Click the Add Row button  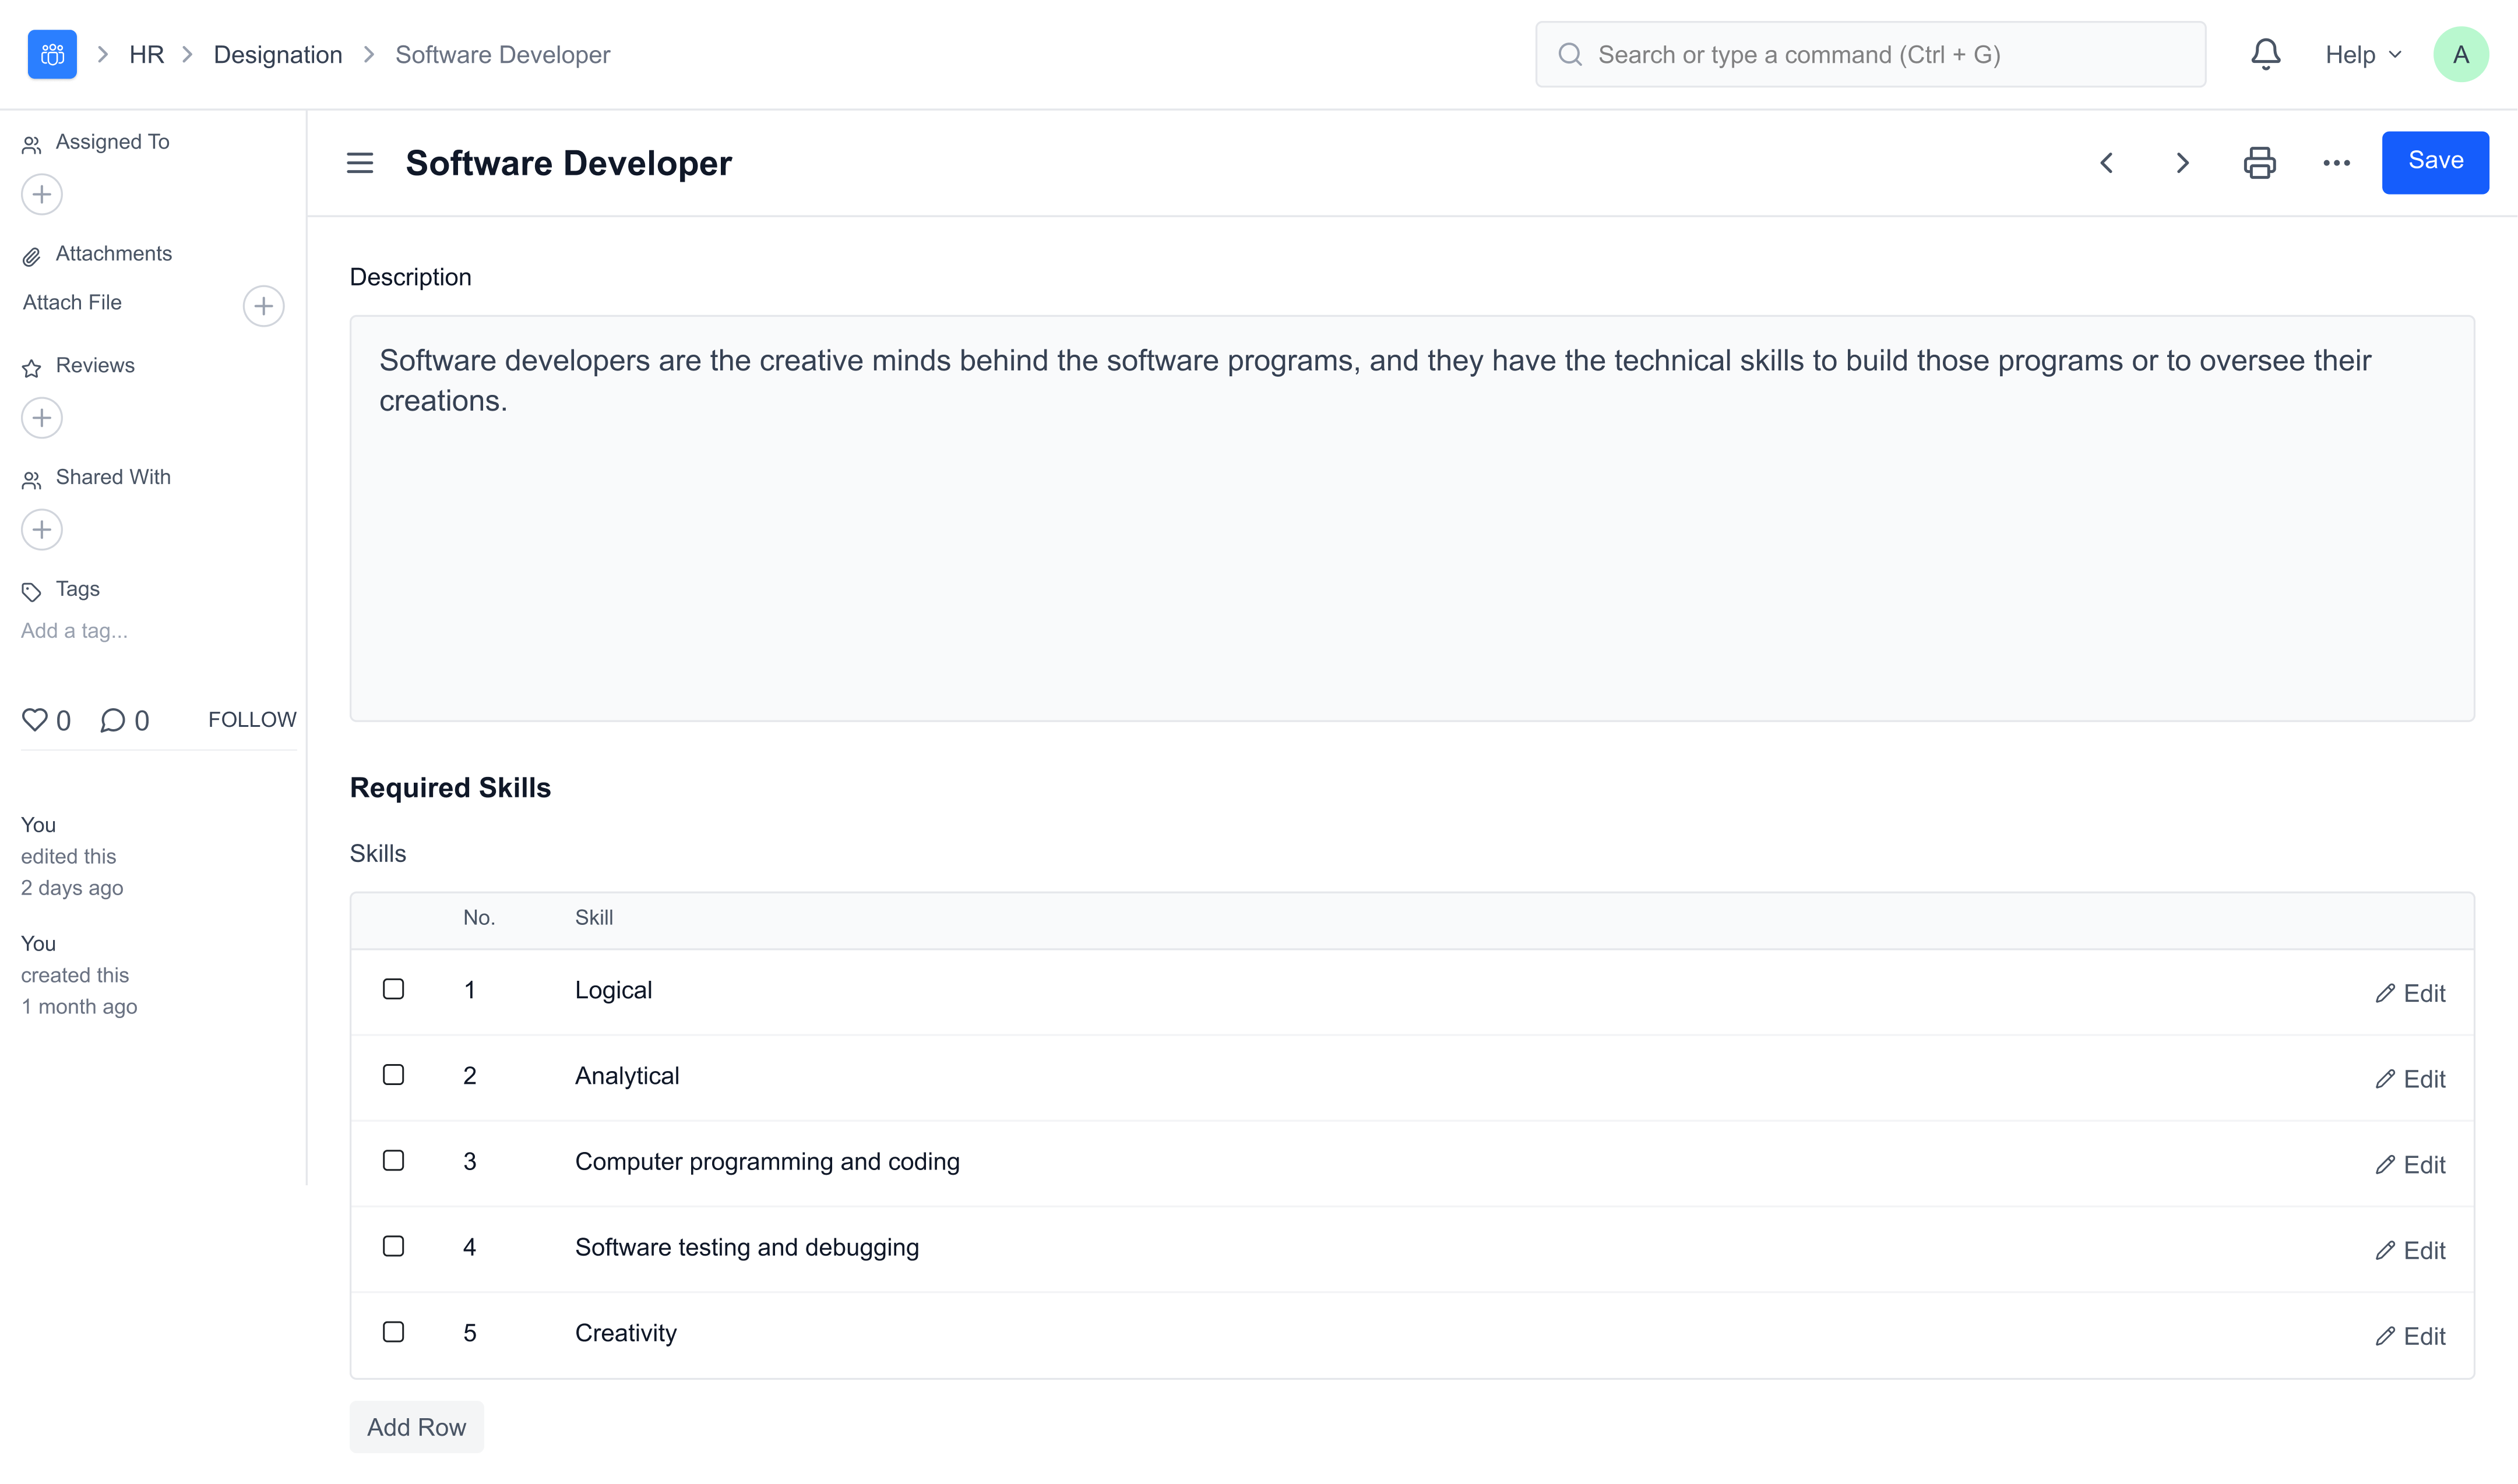(416, 1427)
